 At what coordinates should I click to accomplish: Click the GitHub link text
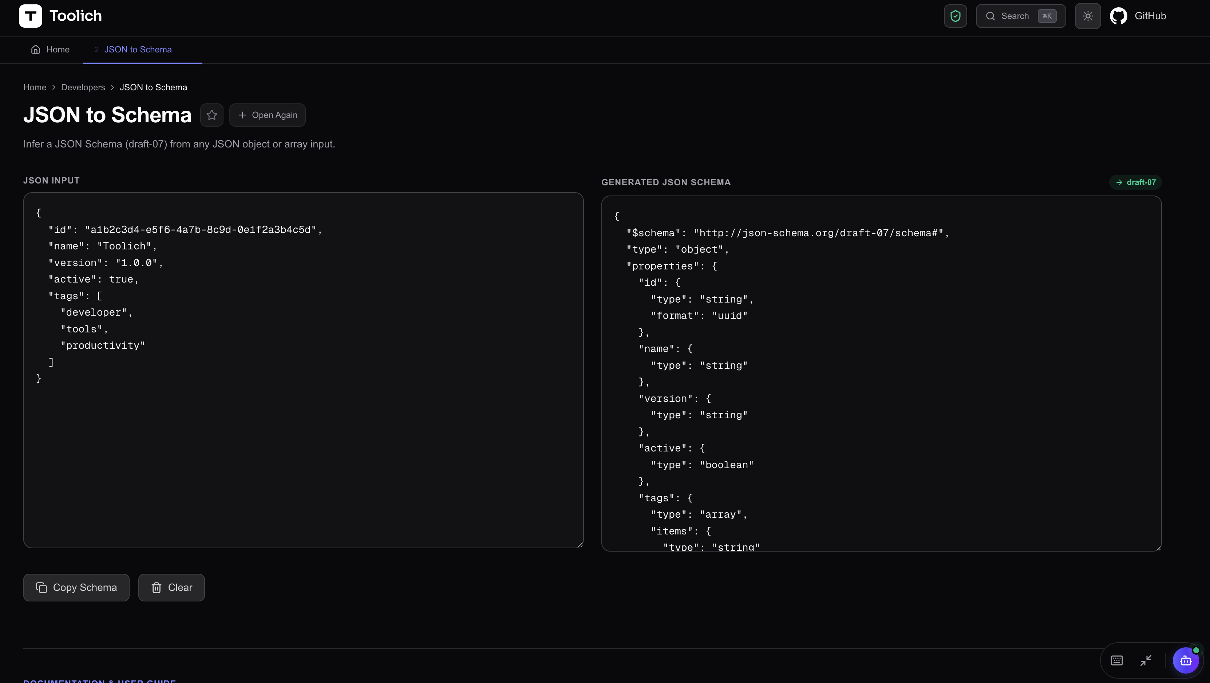1150,16
